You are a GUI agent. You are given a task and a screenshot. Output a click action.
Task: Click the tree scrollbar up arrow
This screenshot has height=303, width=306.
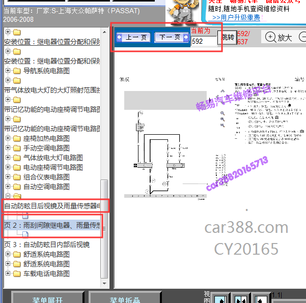(104, 32)
